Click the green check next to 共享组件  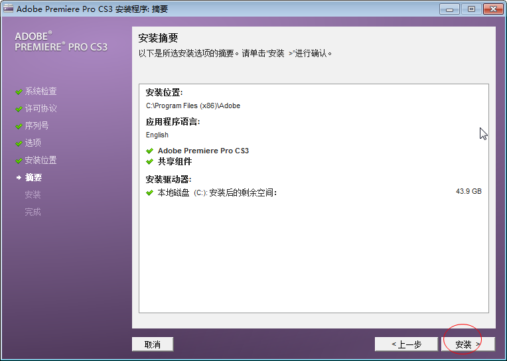(150, 162)
